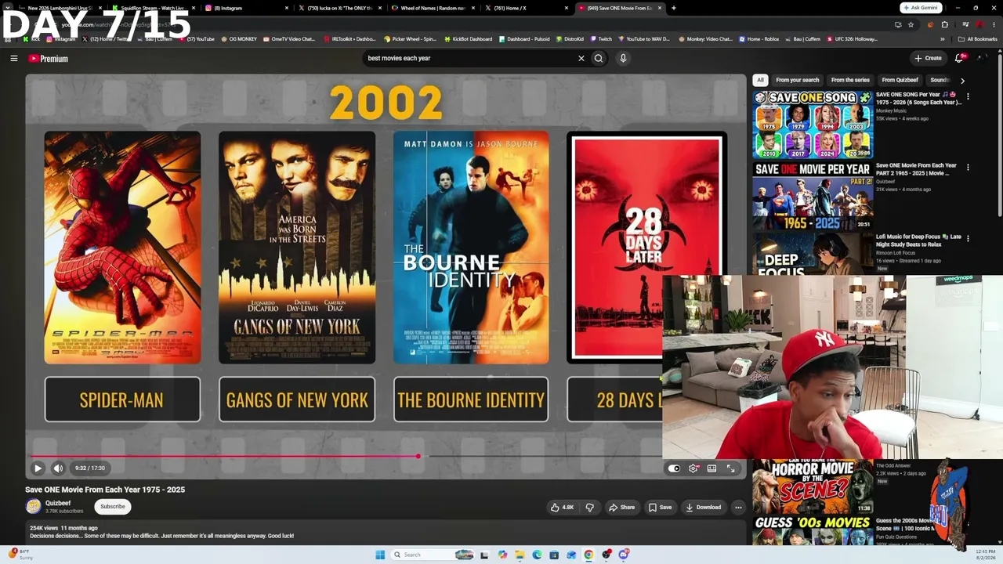Download the video
The width and height of the screenshot is (1003, 564).
tap(704, 507)
